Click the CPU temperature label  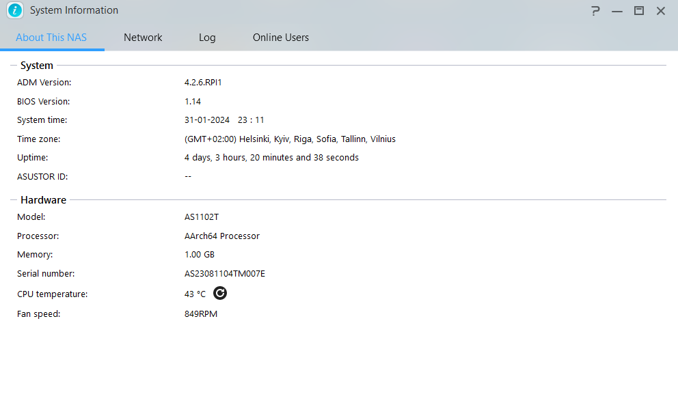pos(53,294)
